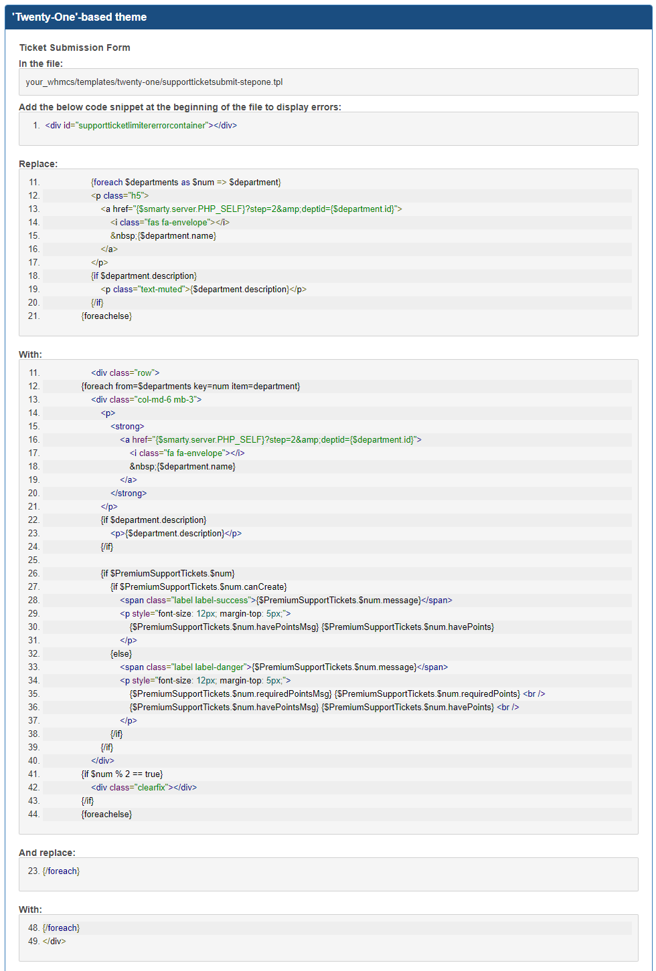This screenshot has width=656, height=971.
Task: Click the 'And replace:' label
Action: [x=47, y=853]
